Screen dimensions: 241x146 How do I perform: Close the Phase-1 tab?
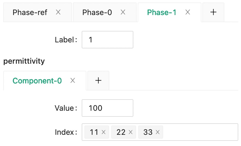coord(187,12)
